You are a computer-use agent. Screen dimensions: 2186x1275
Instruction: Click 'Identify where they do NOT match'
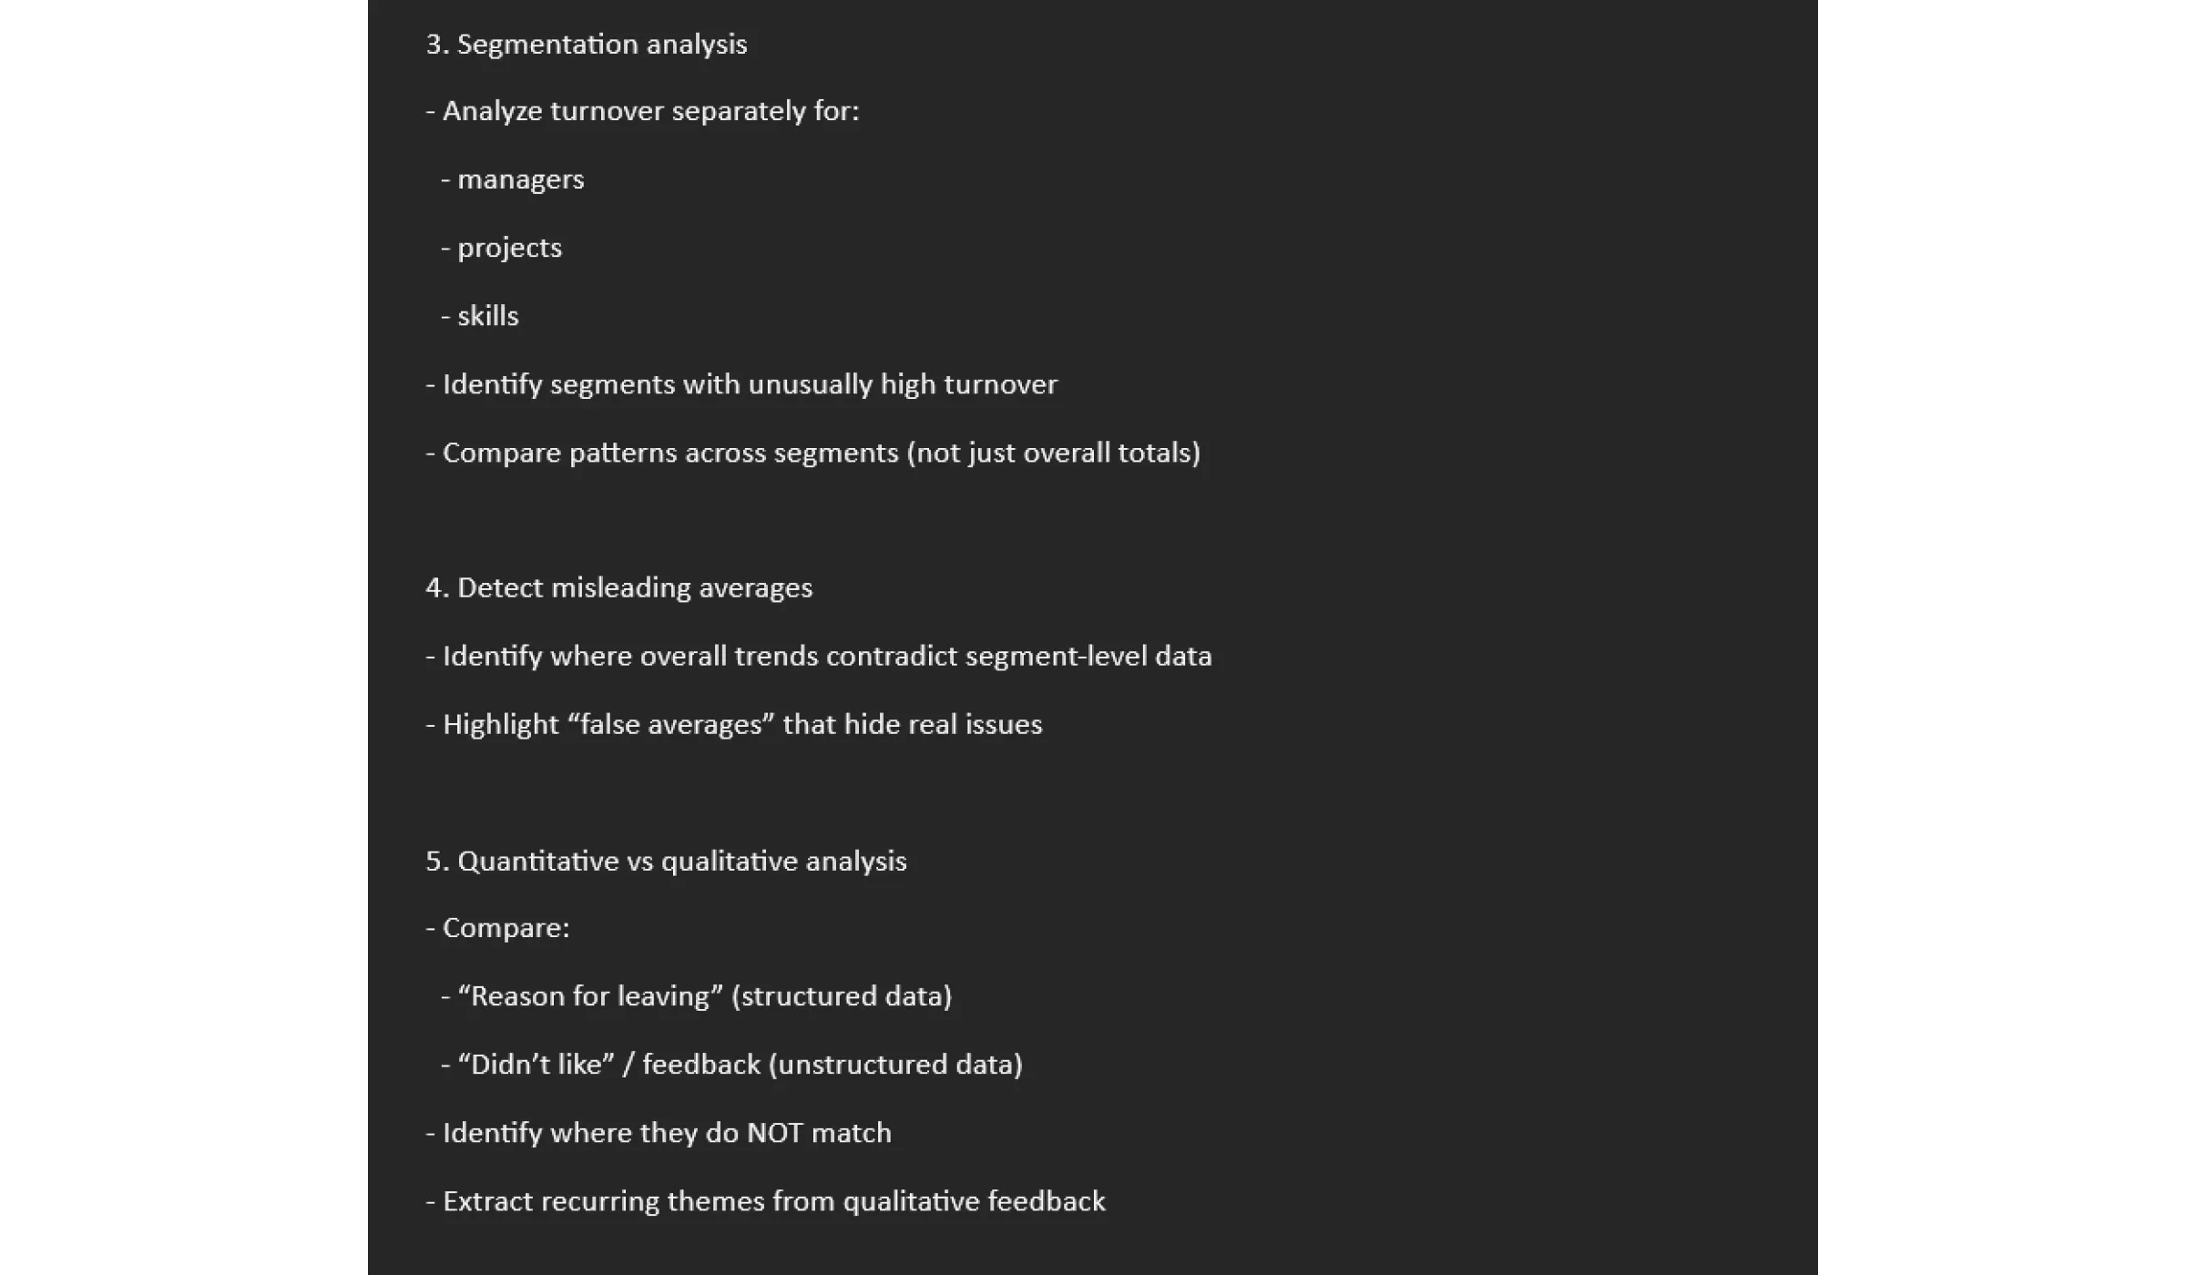click(659, 1134)
